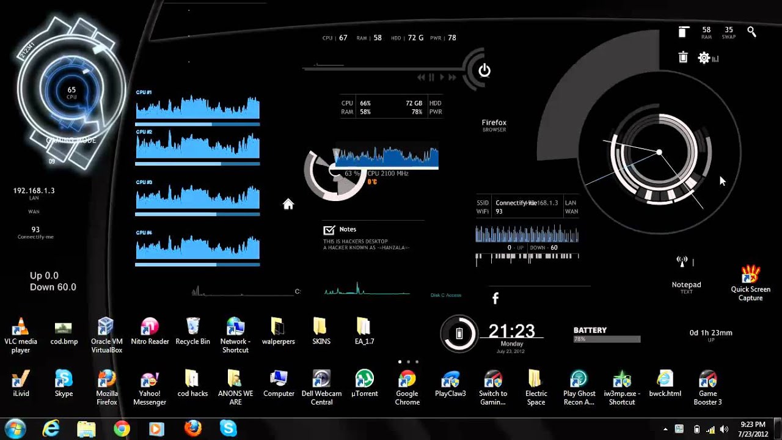Click the Facebook icon
The width and height of the screenshot is (782, 440).
(x=495, y=298)
